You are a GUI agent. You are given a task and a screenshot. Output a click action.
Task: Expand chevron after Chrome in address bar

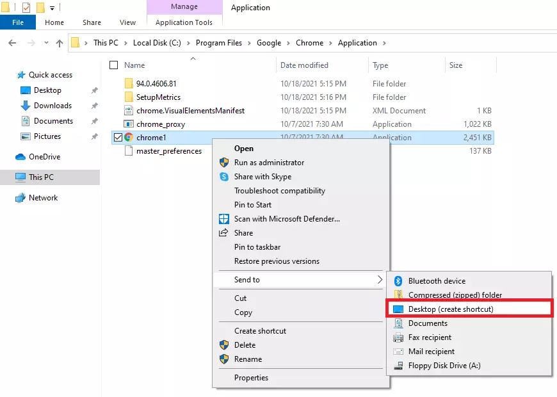[x=331, y=43]
